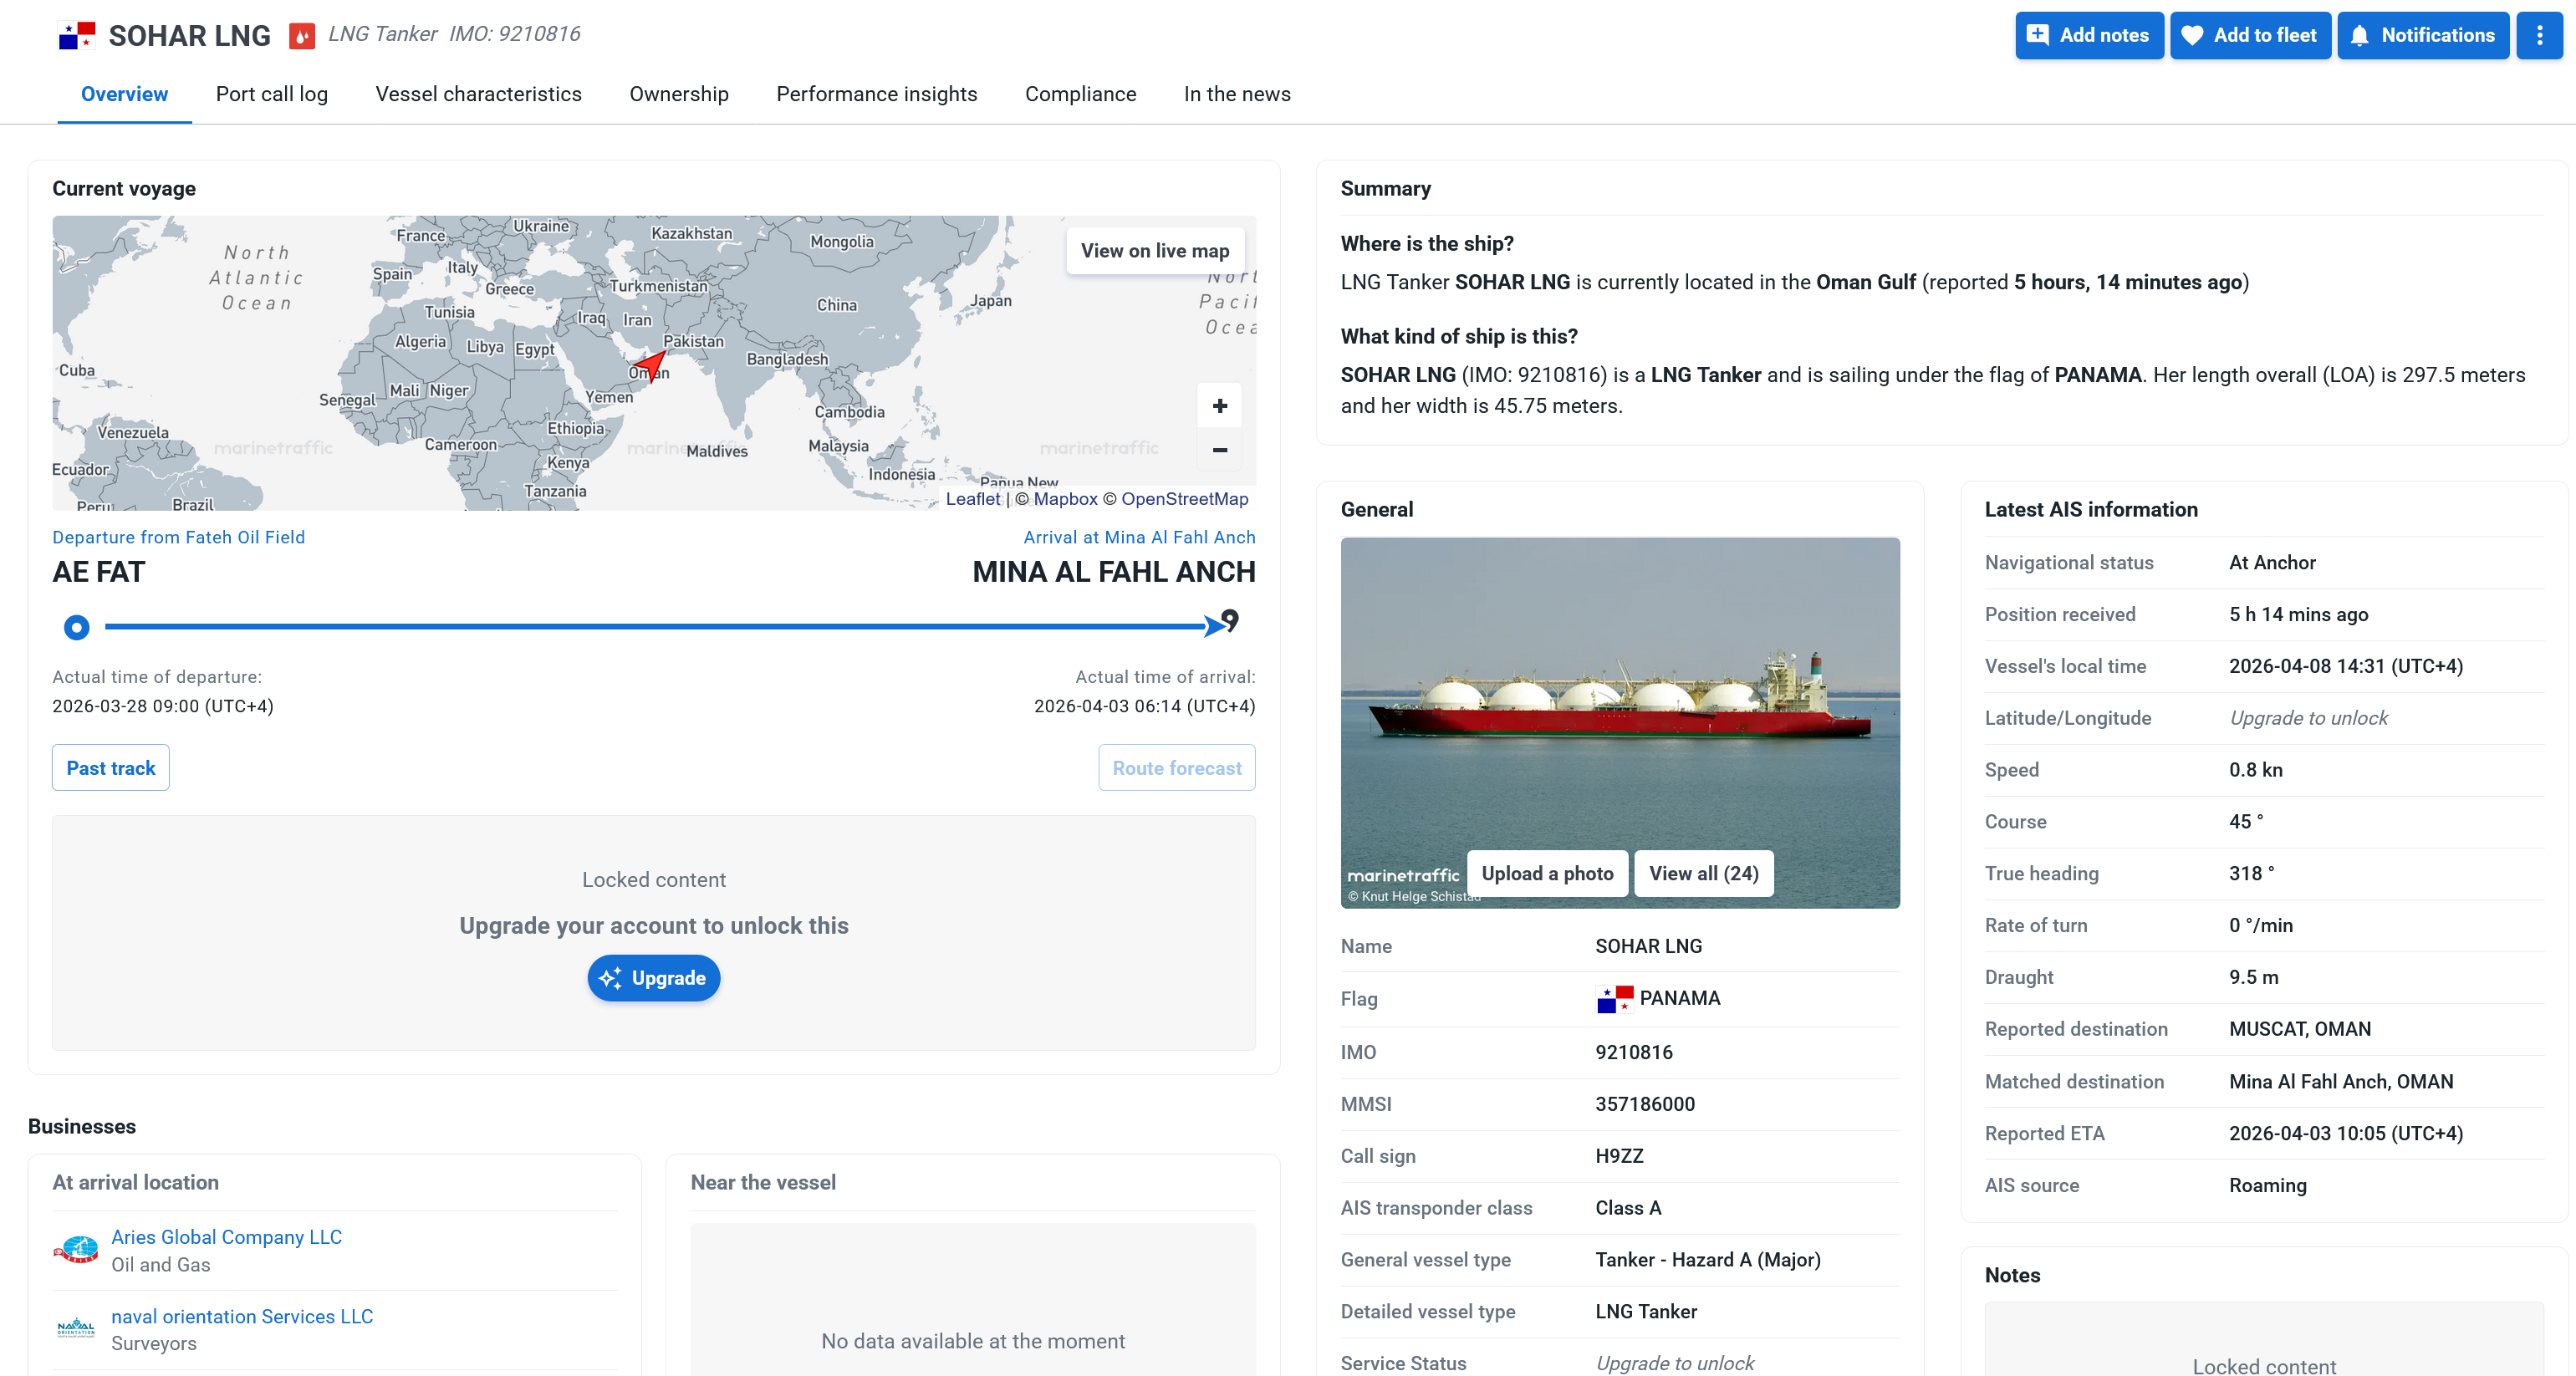This screenshot has height=1376, width=2576.
Task: Click the Notifications bell button
Action: coord(2422,36)
